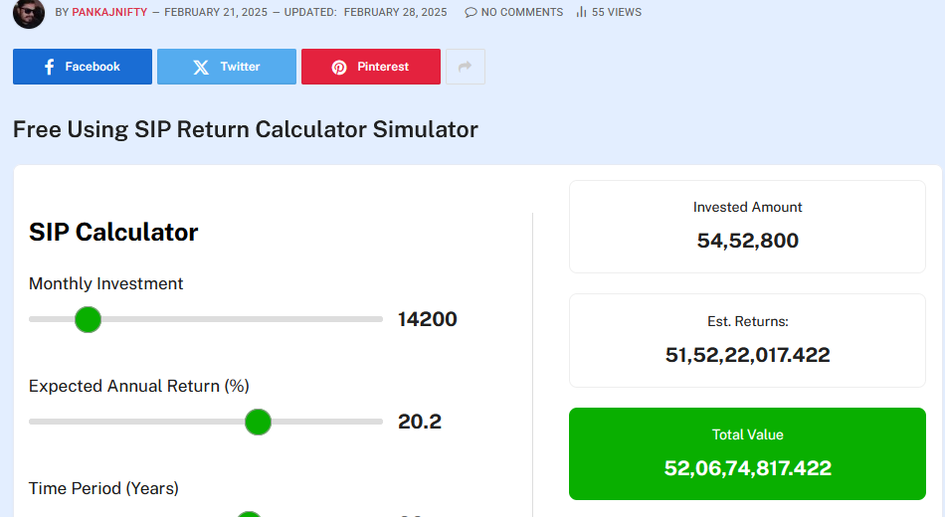The width and height of the screenshot is (945, 517).
Task: Click the views bar chart icon
Action: click(581, 12)
